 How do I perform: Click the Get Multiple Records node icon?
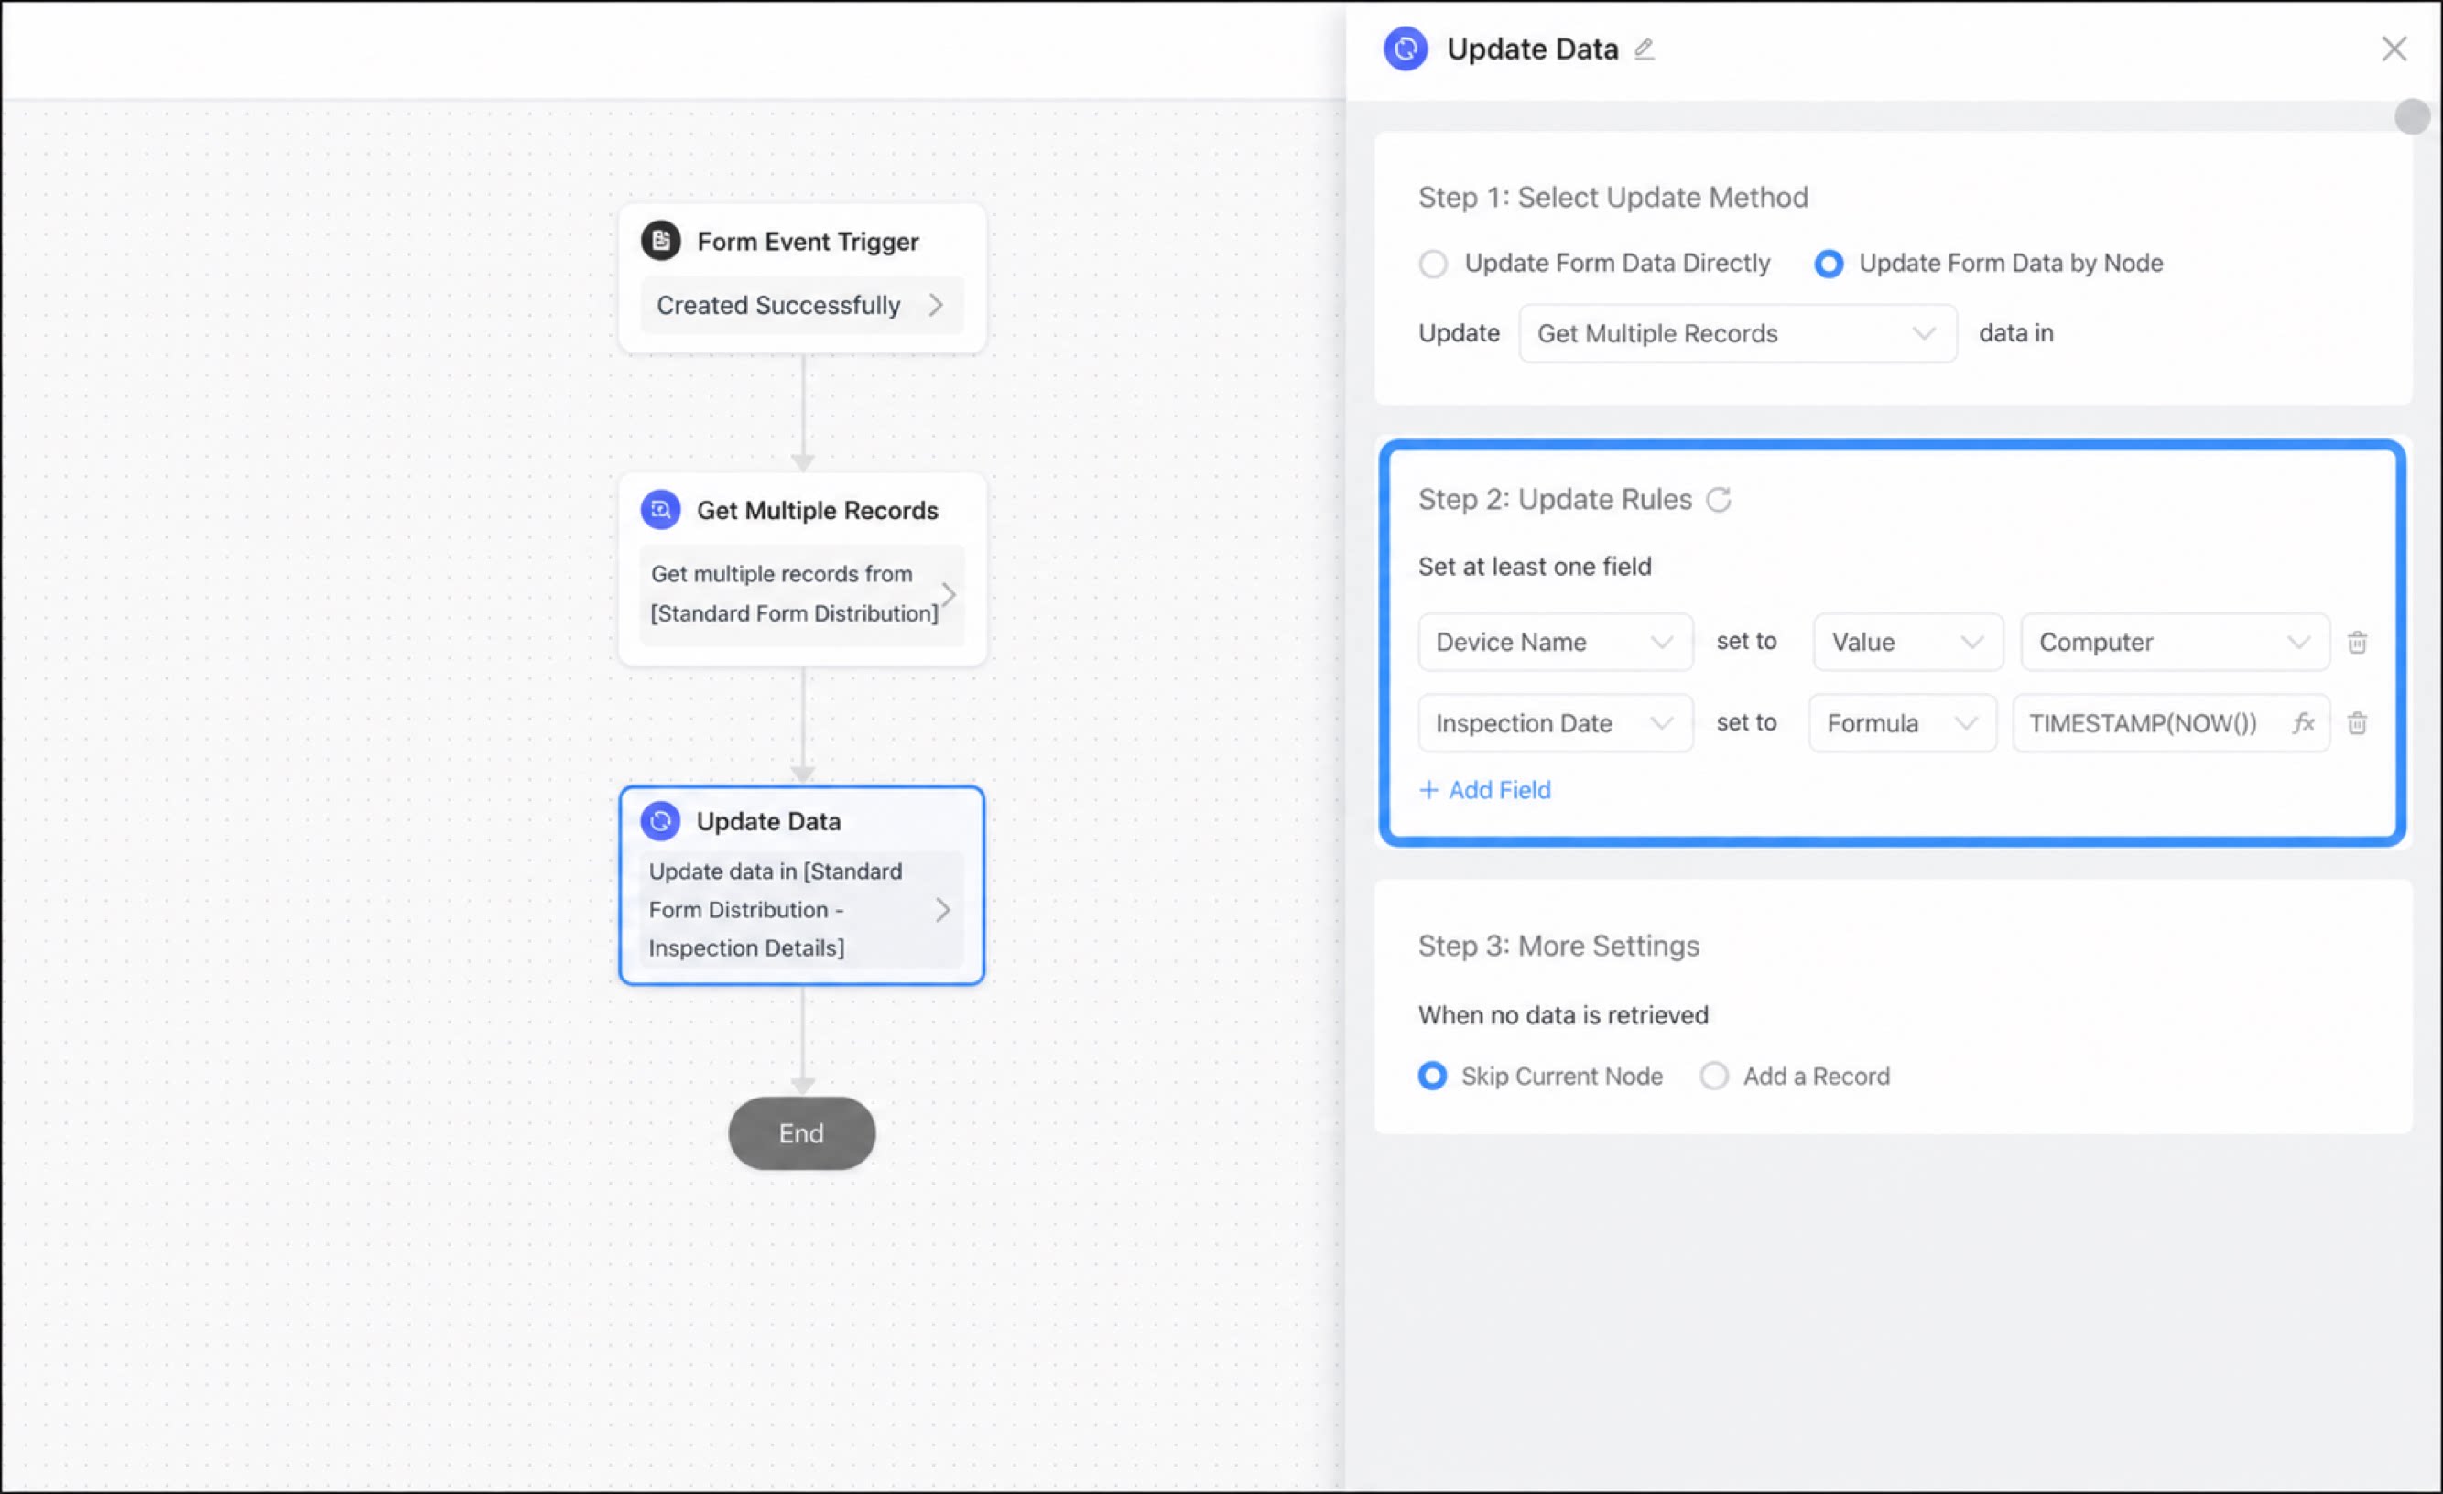point(660,510)
